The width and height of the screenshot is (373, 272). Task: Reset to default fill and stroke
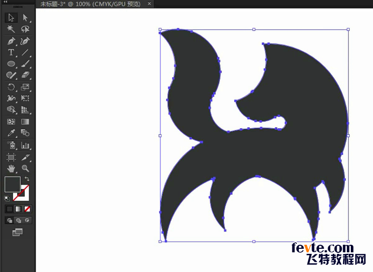click(7, 198)
